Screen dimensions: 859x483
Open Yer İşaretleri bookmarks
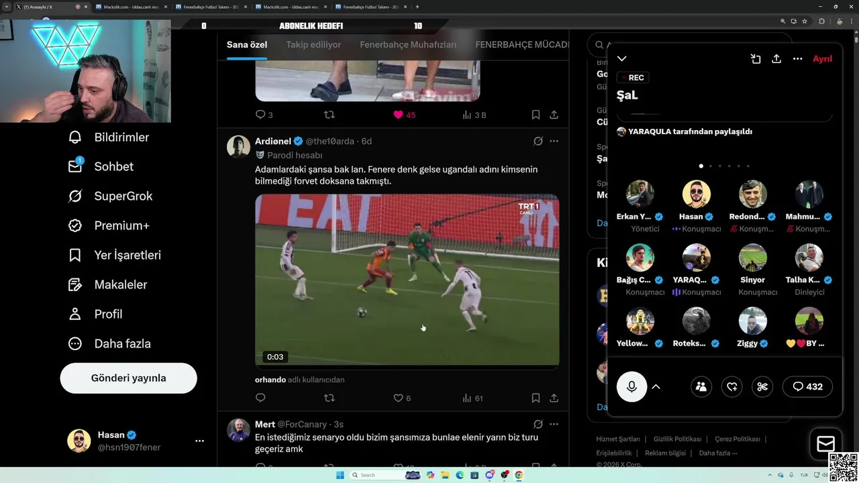(x=115, y=255)
